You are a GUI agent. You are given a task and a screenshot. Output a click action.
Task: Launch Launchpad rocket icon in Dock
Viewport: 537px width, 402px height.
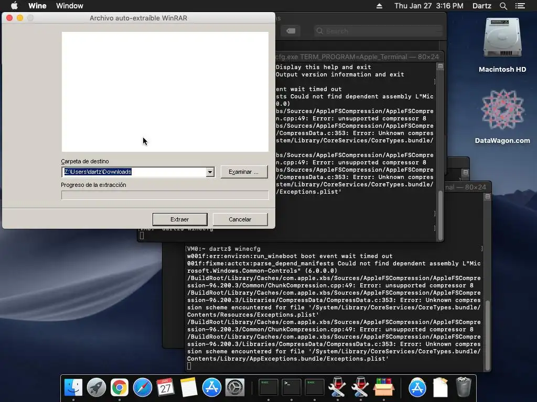tap(96, 387)
